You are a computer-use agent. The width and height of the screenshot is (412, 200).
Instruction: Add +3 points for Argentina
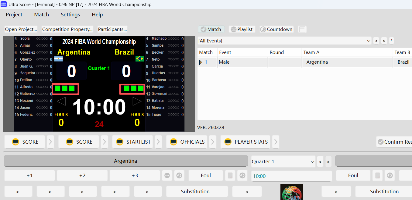coord(135,175)
